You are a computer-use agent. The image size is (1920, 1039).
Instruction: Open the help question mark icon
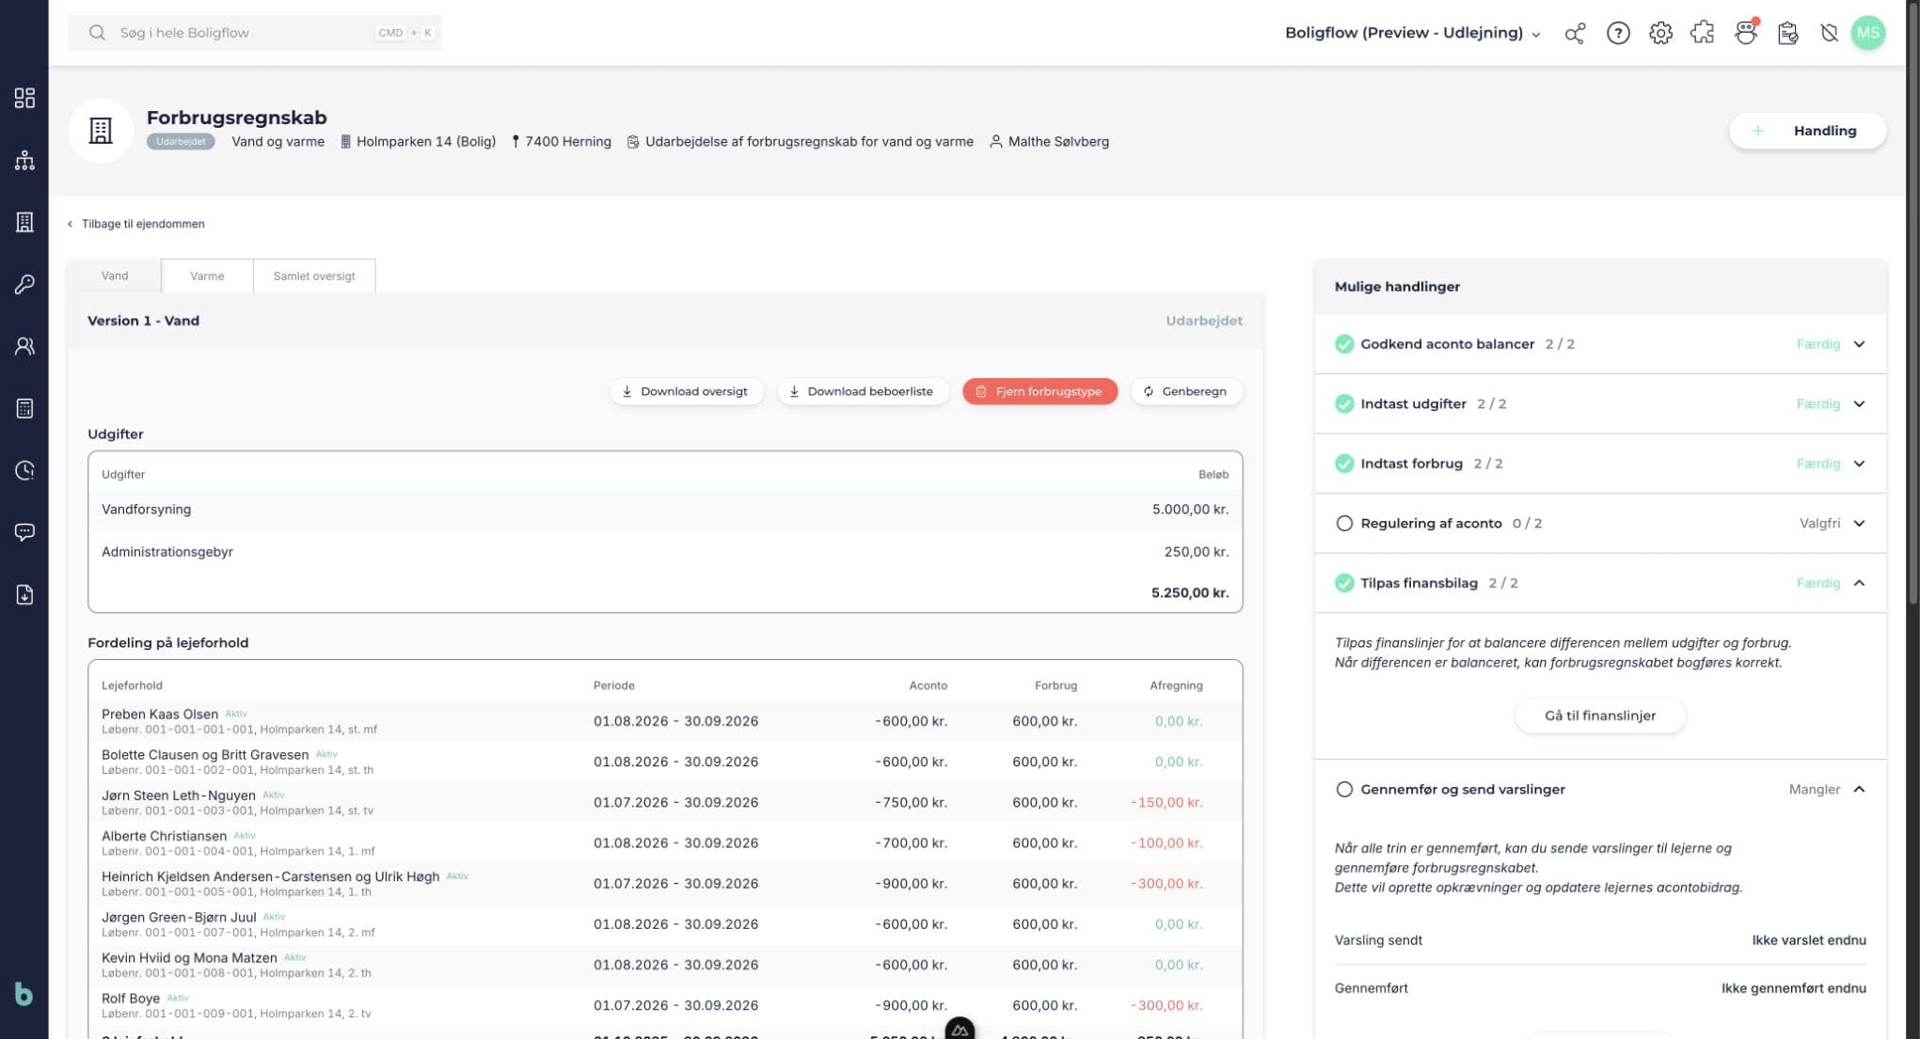1618,33
